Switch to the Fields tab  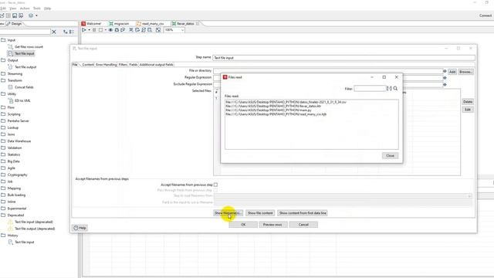coord(134,65)
